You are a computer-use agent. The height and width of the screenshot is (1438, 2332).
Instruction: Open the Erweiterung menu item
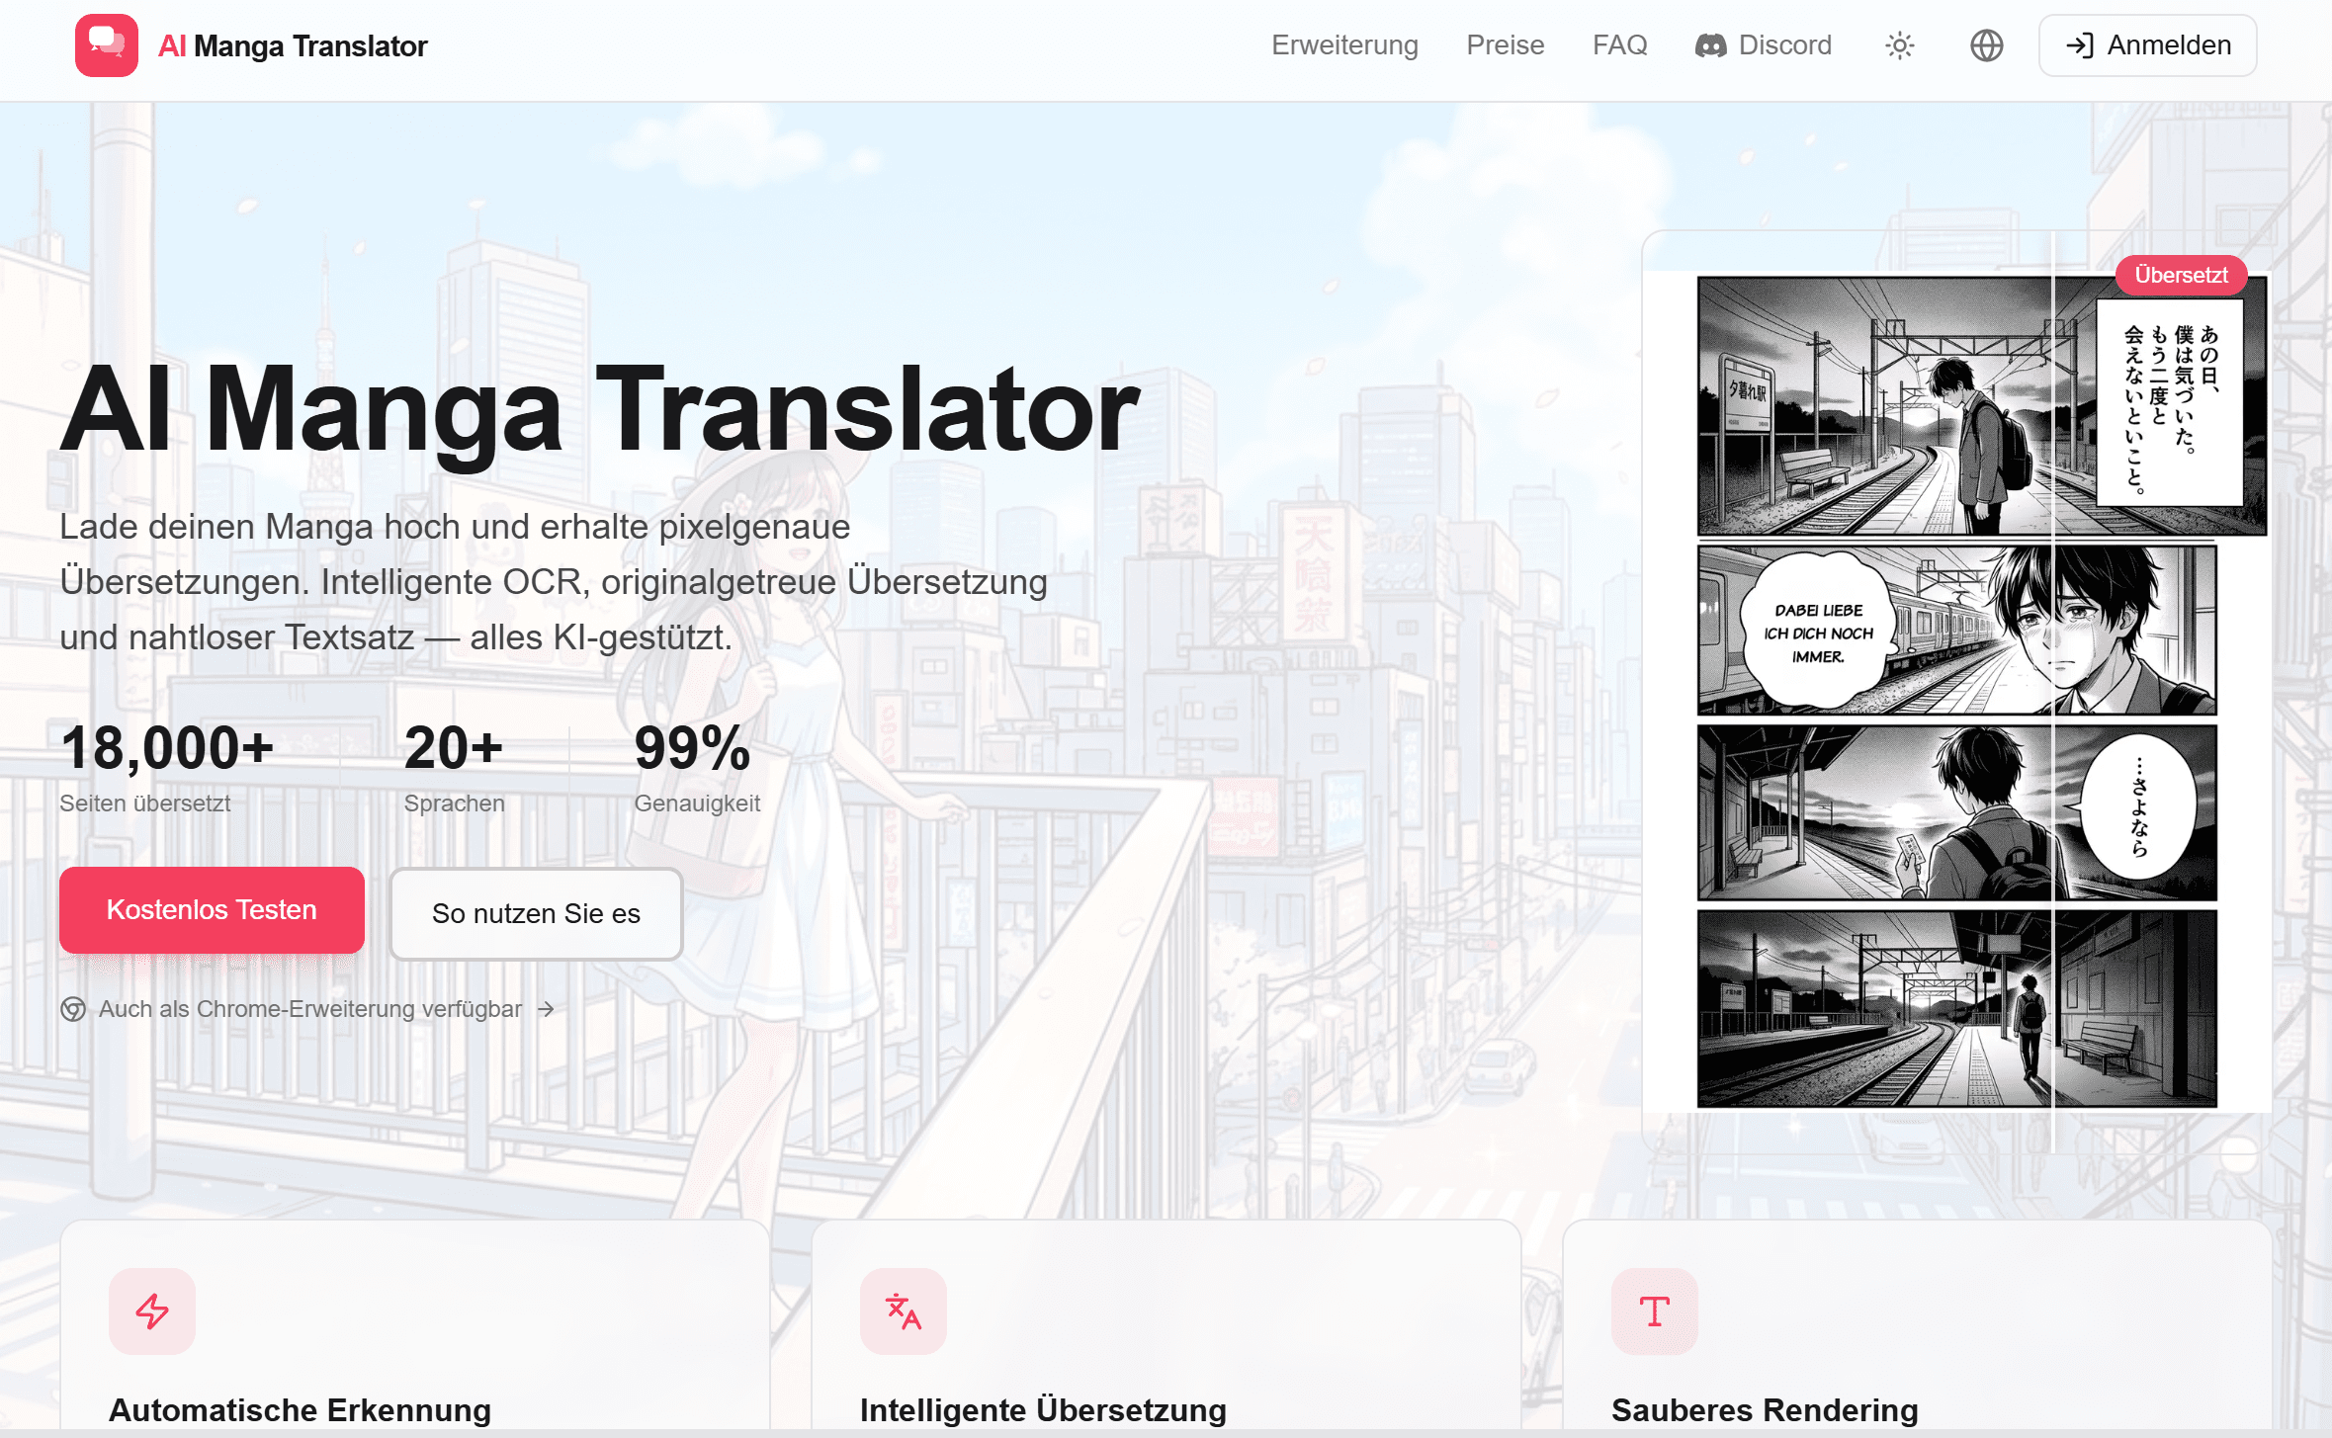point(1344,44)
